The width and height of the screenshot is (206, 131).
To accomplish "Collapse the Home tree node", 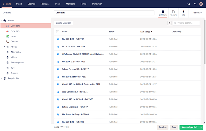I will tap(2, 20).
